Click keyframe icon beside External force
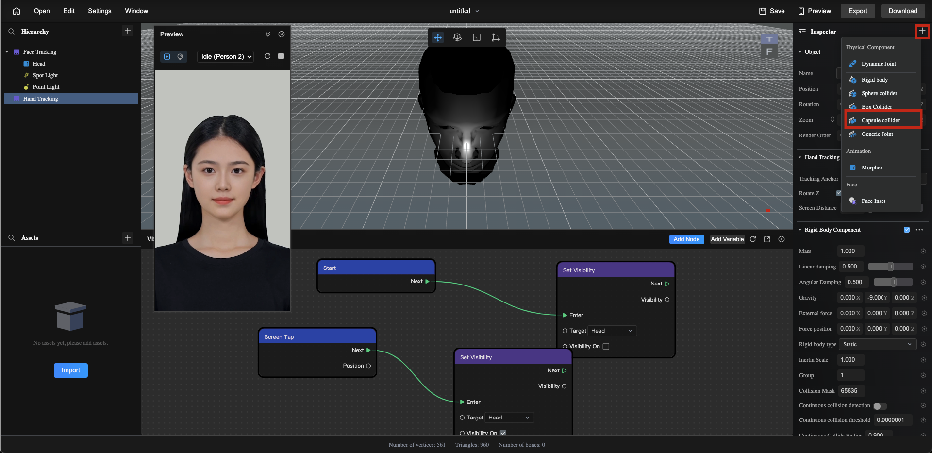The height and width of the screenshot is (453, 932). [x=924, y=313]
